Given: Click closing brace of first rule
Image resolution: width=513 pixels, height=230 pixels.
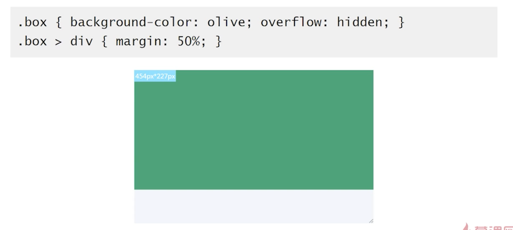Looking at the screenshot, I should [x=401, y=23].
